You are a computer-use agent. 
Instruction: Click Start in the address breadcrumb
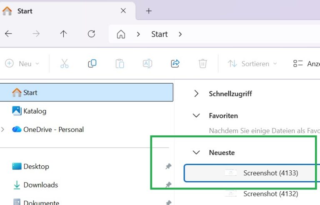point(160,34)
